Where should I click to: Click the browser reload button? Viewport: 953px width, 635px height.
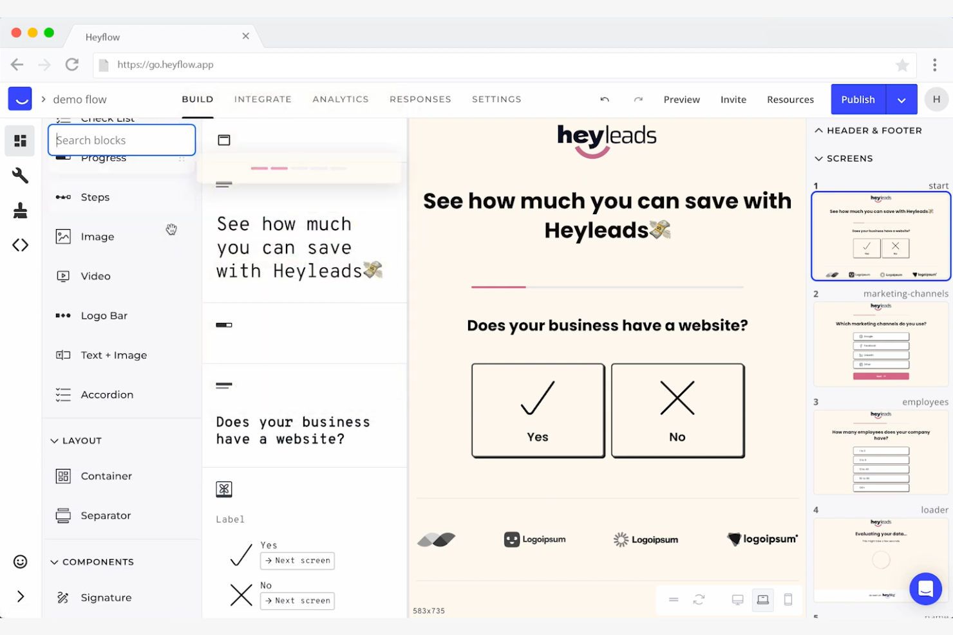[72, 64]
